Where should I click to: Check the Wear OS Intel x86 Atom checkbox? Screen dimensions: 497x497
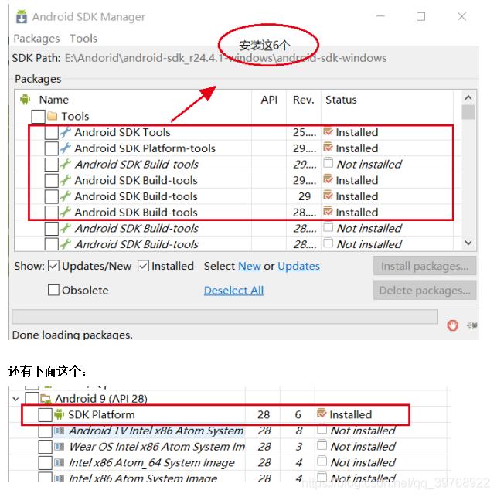(45, 447)
